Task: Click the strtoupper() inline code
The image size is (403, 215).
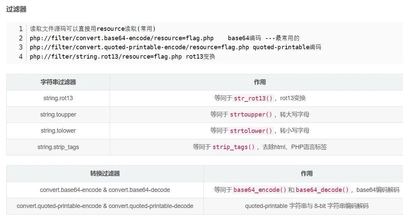Action: (251, 115)
